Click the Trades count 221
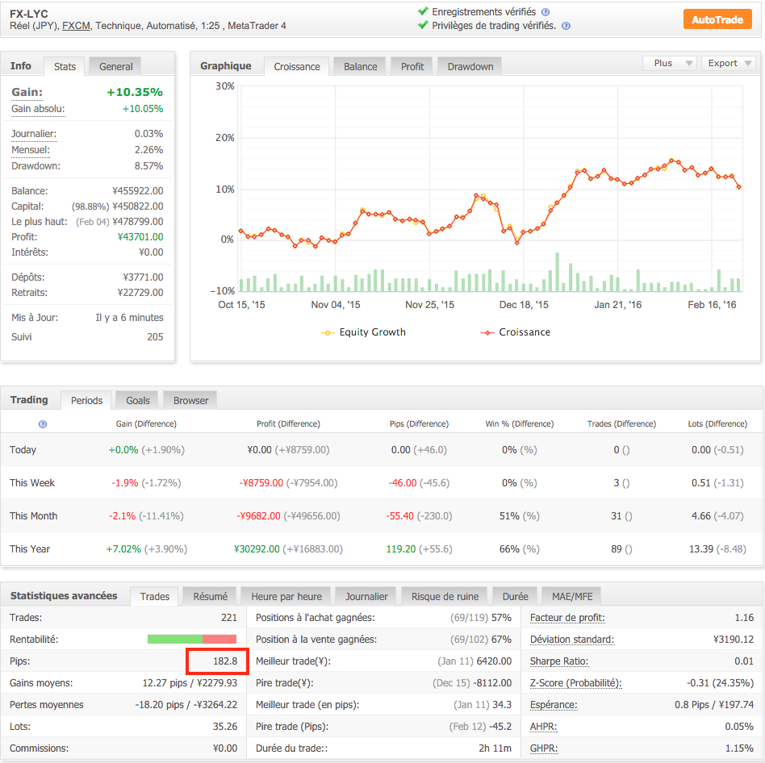 (229, 618)
